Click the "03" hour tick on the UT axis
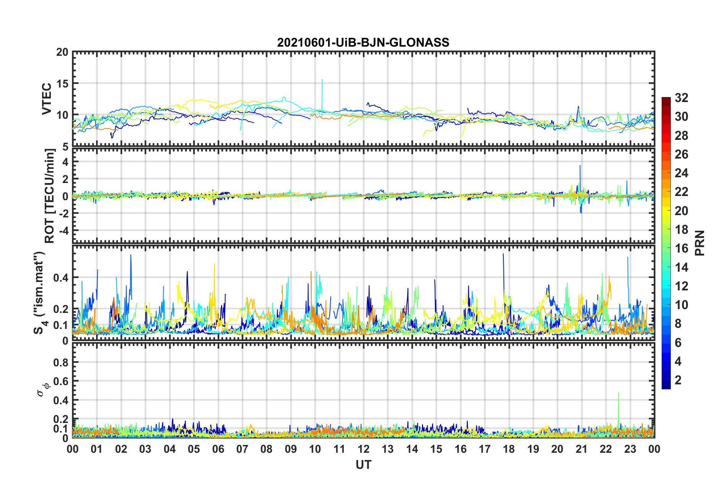 145,449
